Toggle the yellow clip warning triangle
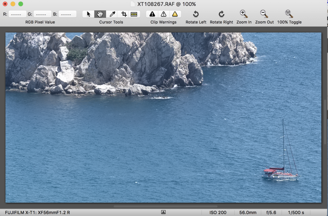The image size is (328, 216). 175,14
